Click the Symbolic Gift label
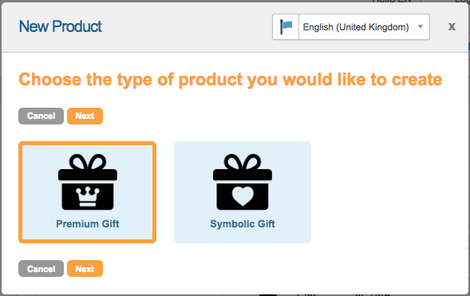470x296 pixels. coord(243,224)
